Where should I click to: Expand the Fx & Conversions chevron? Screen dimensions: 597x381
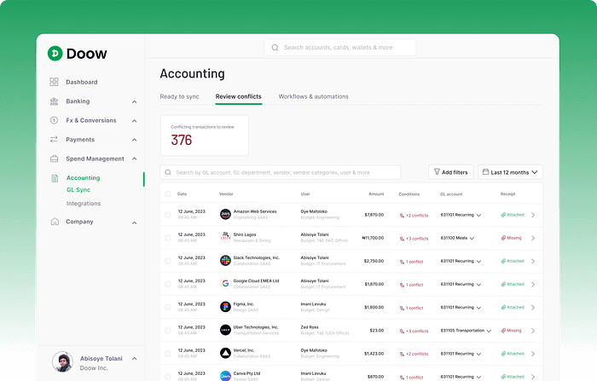click(x=135, y=121)
